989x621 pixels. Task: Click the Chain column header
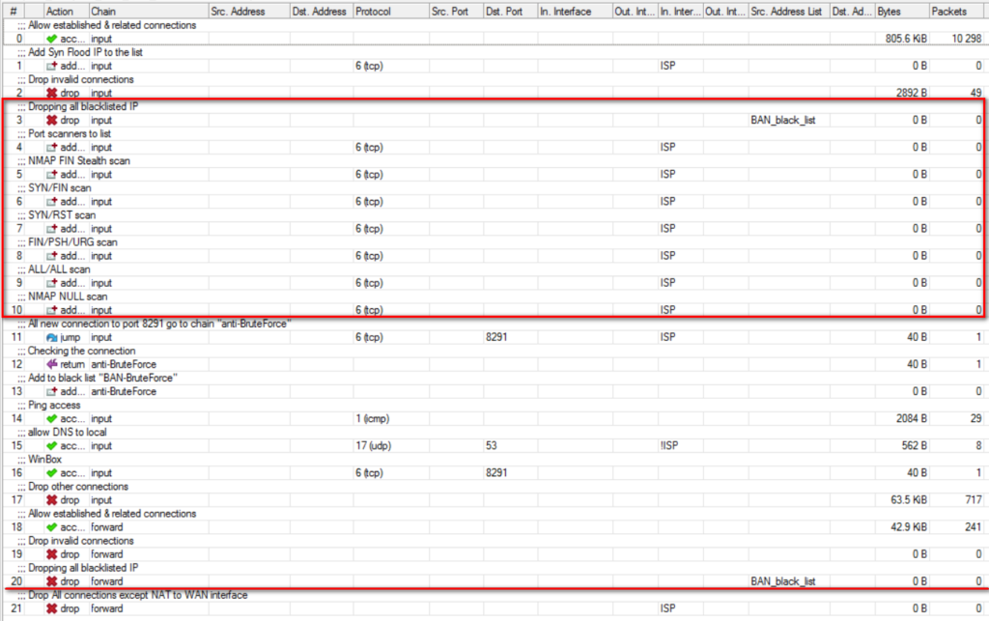(148, 12)
